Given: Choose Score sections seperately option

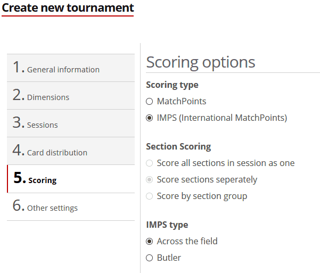Looking at the screenshot, I should [150, 179].
